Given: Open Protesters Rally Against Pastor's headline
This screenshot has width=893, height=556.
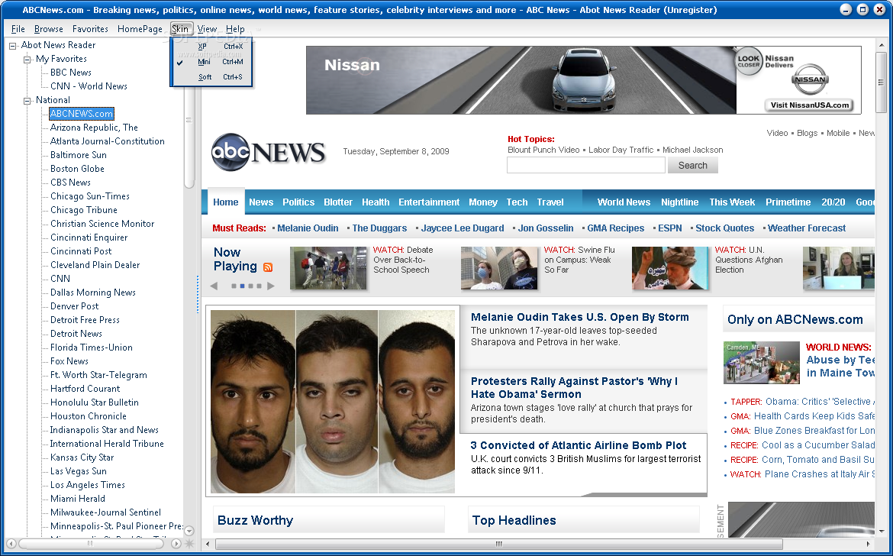Looking at the screenshot, I should point(575,387).
